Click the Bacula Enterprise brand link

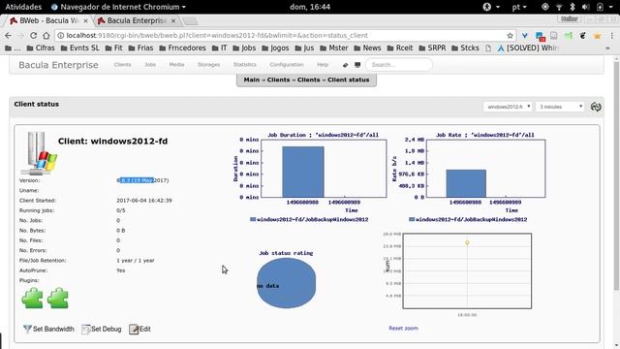58,65
